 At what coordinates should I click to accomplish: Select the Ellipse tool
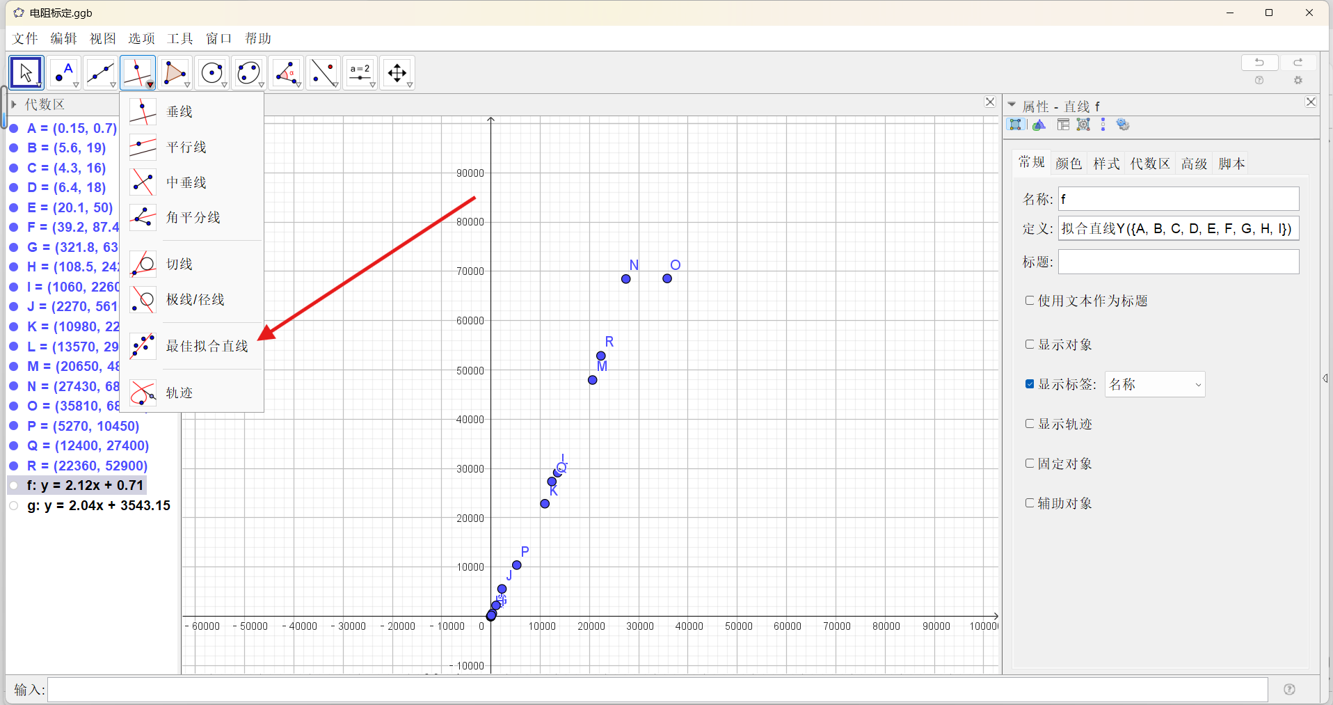(248, 72)
